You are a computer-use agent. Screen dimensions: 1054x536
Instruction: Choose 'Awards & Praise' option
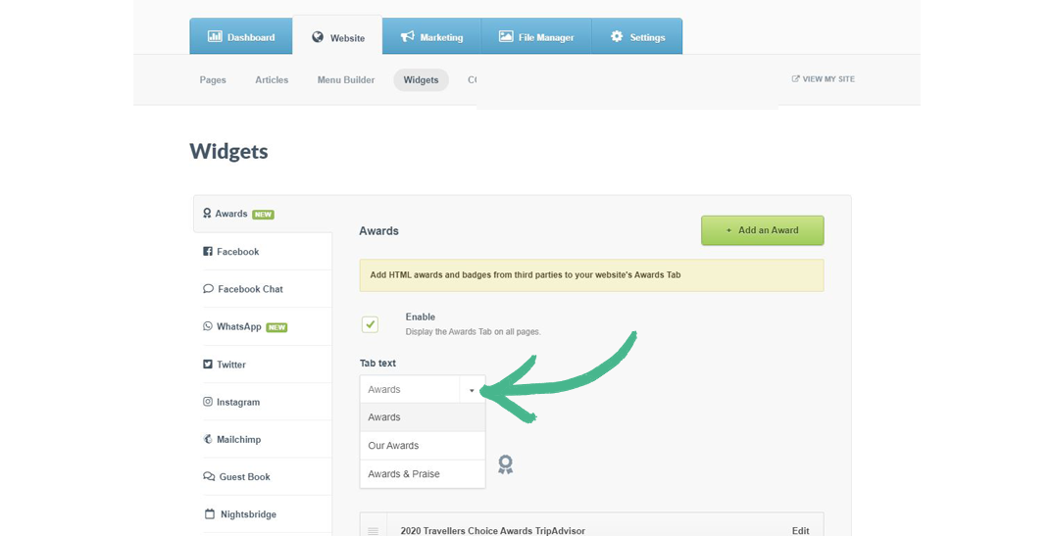404,474
